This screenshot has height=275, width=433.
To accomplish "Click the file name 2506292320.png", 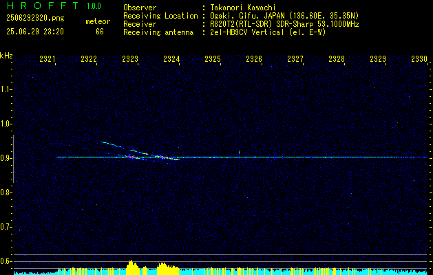I will pos(35,19).
